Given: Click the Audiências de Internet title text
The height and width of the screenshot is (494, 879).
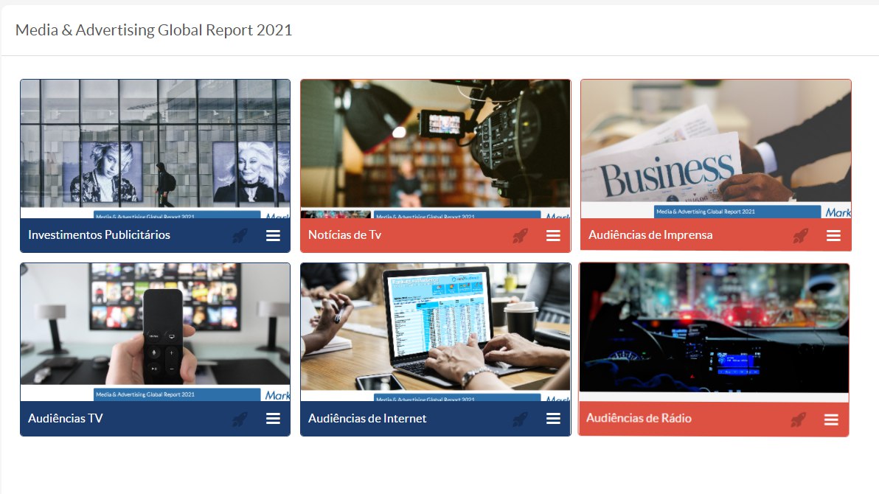Looking at the screenshot, I should [367, 419].
